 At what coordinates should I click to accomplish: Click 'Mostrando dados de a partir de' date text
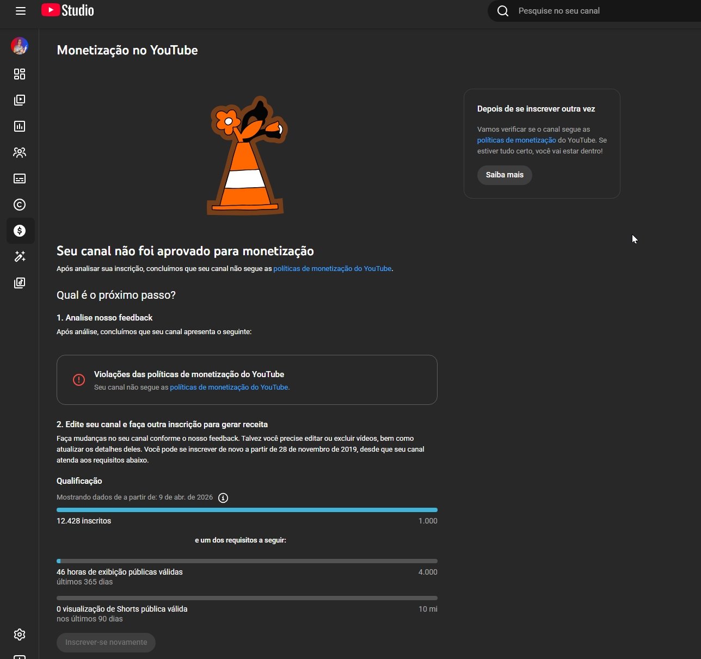point(134,497)
